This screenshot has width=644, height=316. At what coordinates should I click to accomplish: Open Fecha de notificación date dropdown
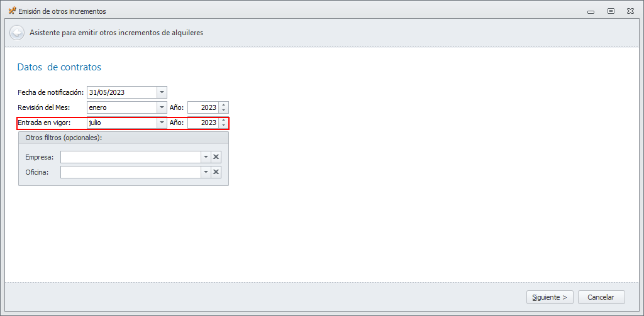pos(162,92)
